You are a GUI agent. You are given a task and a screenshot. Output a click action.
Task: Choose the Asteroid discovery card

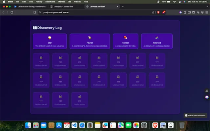(157, 41)
